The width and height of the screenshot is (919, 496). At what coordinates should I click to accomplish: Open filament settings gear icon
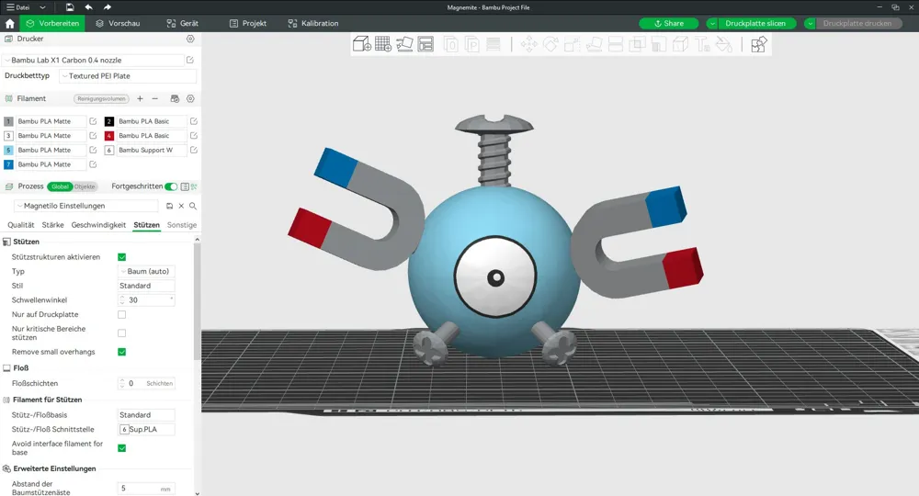[x=190, y=98]
